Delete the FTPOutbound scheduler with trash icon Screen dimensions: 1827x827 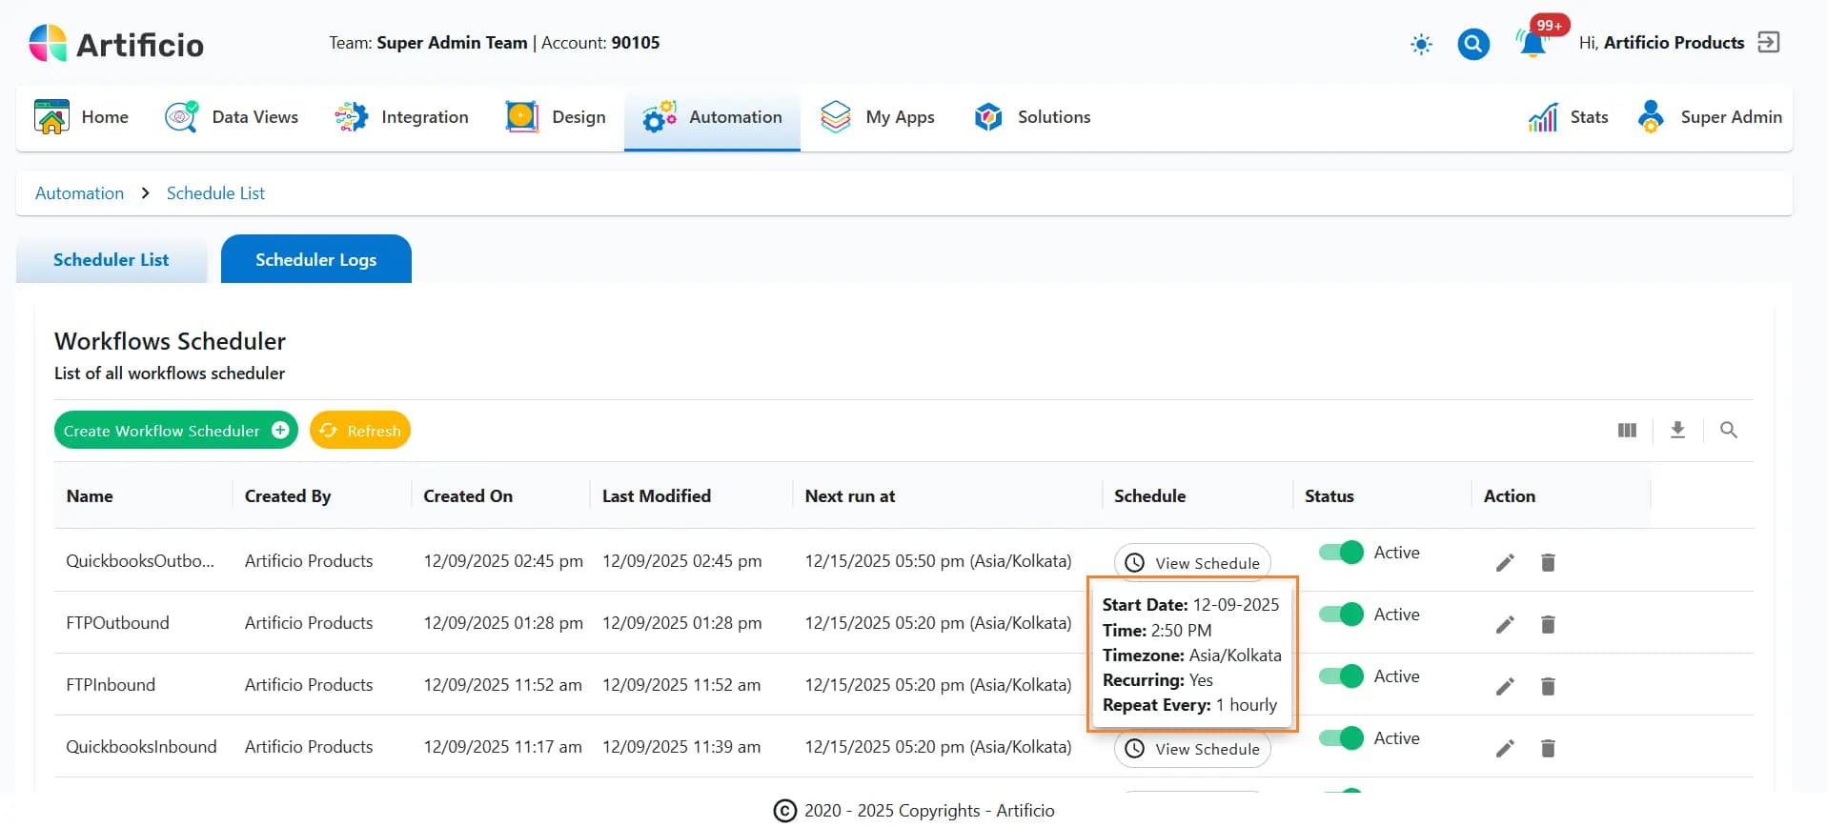pyautogui.click(x=1548, y=625)
